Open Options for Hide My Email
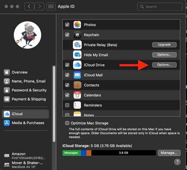 [164, 55]
